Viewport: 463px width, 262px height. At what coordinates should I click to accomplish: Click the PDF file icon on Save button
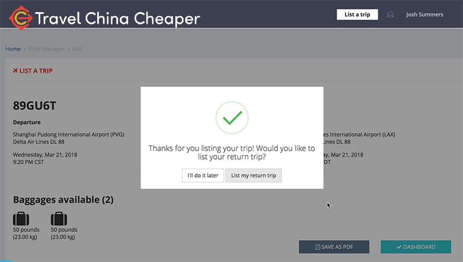[318, 247]
